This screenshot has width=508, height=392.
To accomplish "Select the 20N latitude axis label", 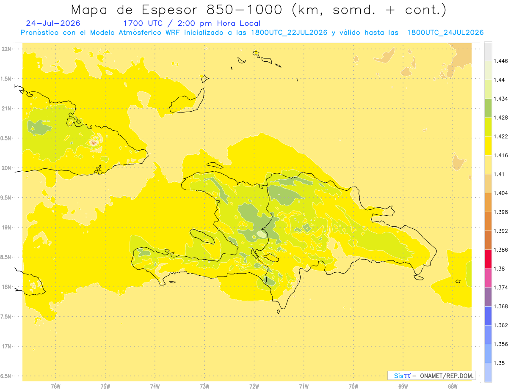I will (x=6, y=168).
